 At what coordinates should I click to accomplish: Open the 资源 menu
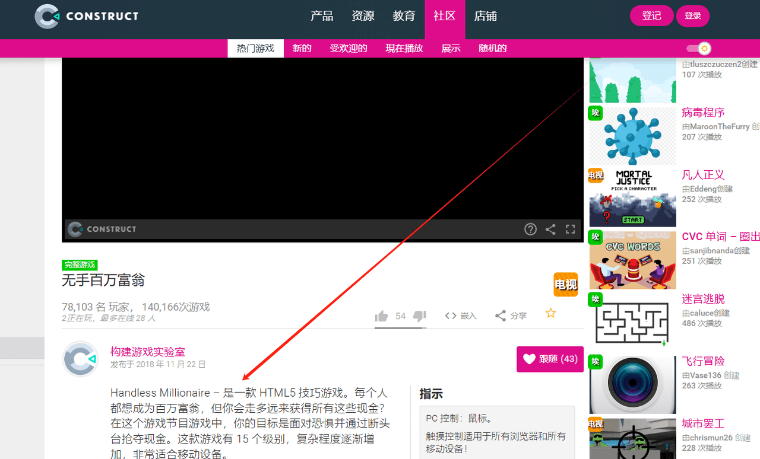[363, 16]
